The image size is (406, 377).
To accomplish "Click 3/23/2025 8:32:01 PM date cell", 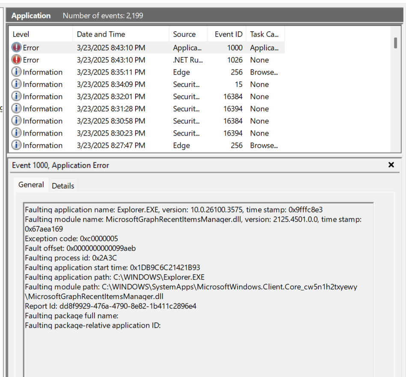I will (x=111, y=96).
